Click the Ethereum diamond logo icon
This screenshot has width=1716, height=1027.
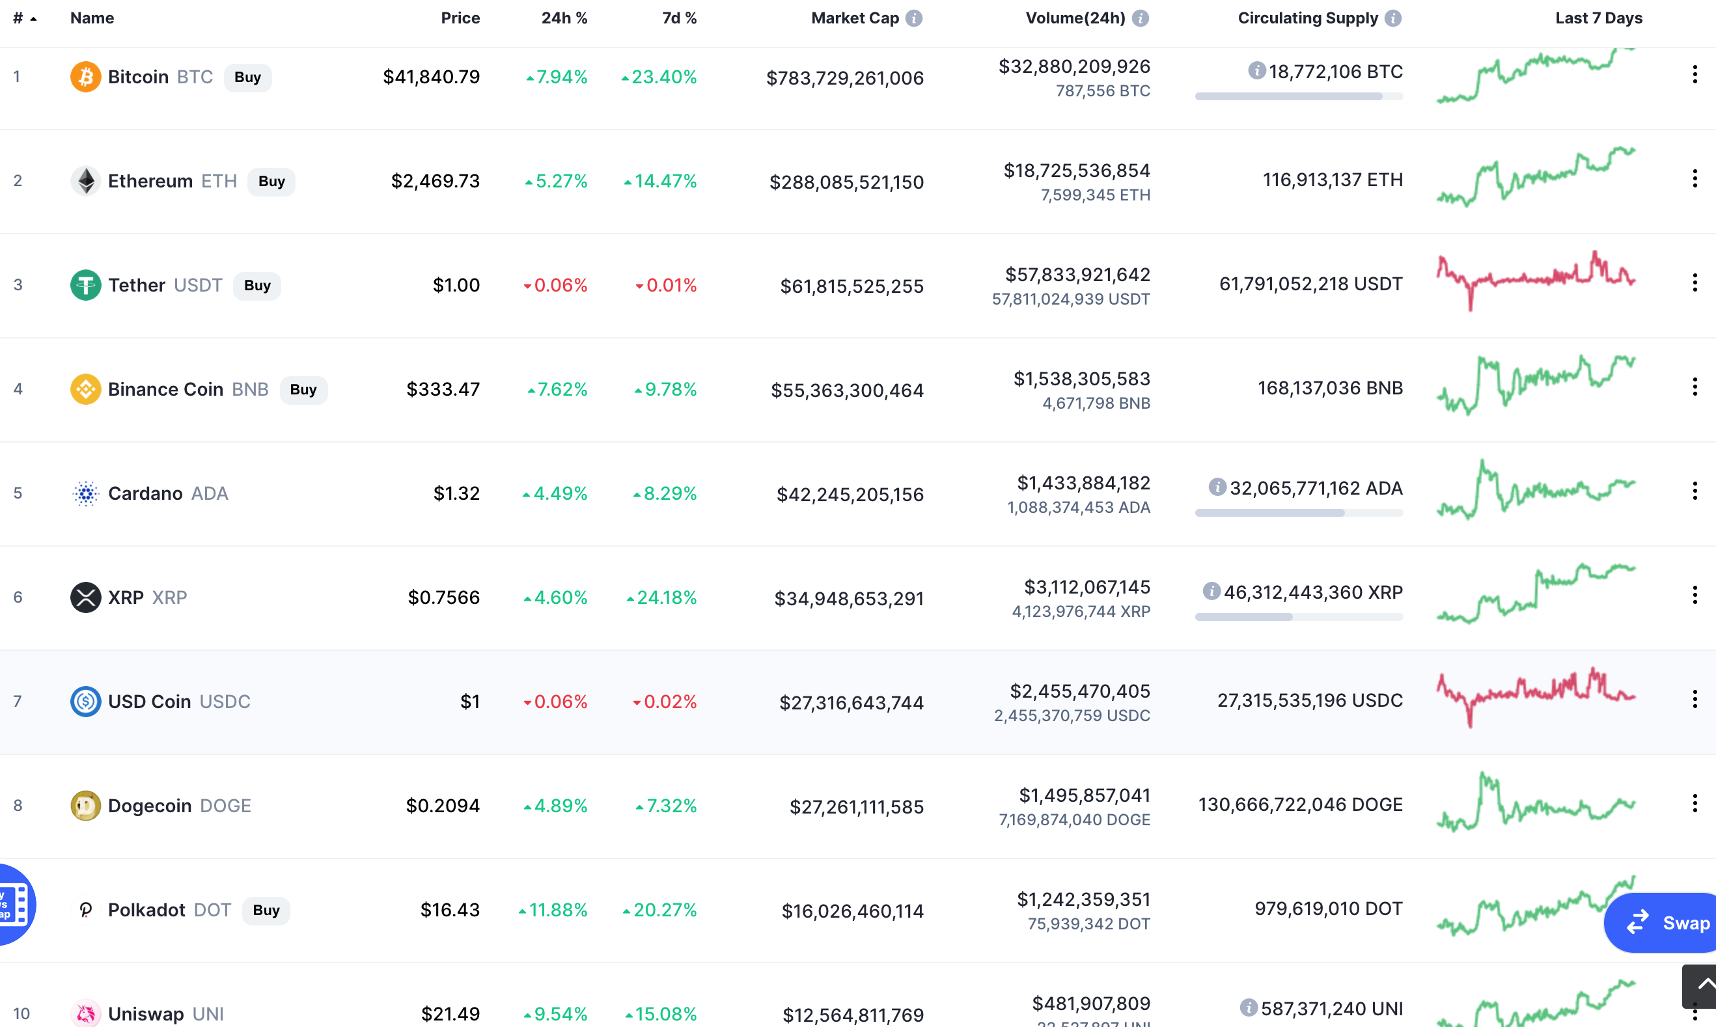pyautogui.click(x=85, y=182)
